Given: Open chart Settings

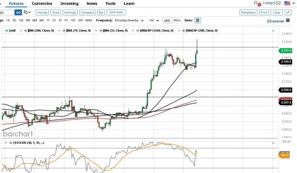Looking at the screenshot, I should click(70, 12).
